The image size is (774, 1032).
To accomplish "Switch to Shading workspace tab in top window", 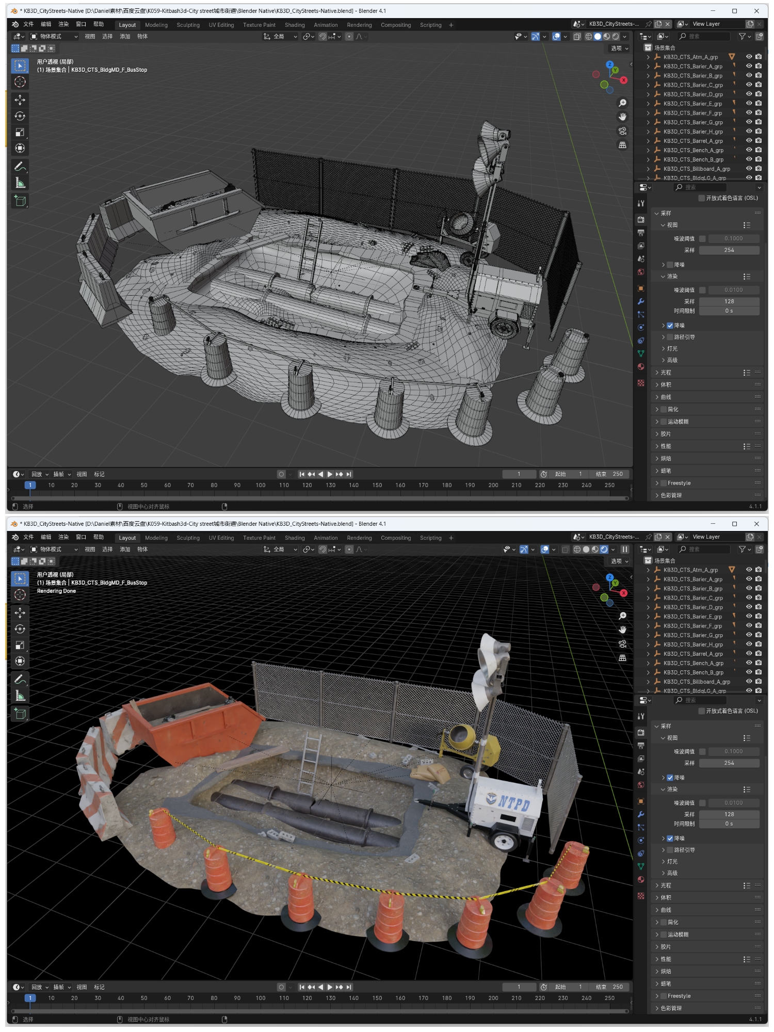I will tap(295, 25).
